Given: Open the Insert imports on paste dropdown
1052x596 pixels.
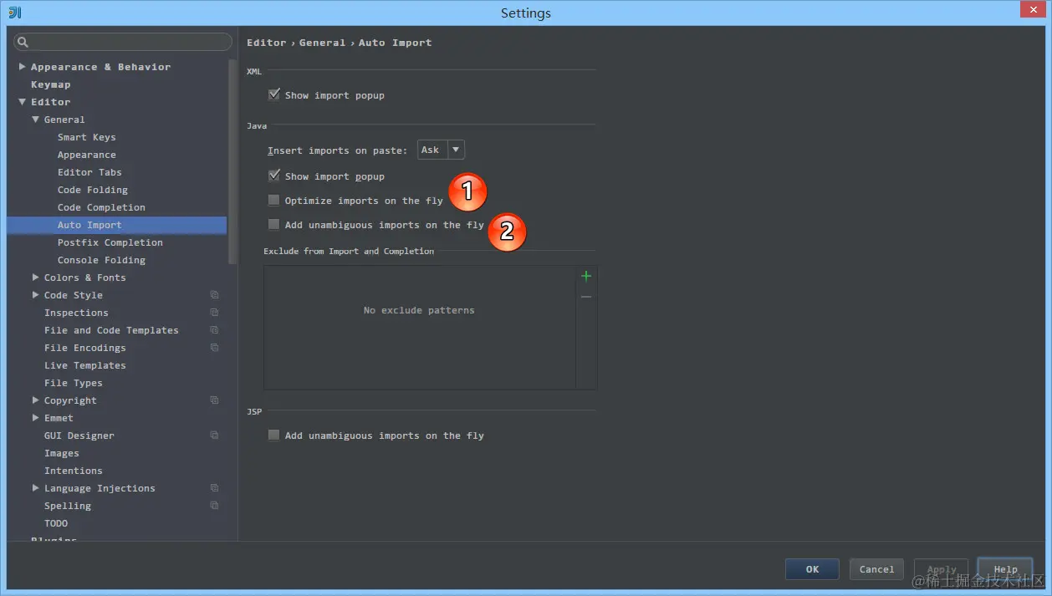Looking at the screenshot, I should pos(455,149).
